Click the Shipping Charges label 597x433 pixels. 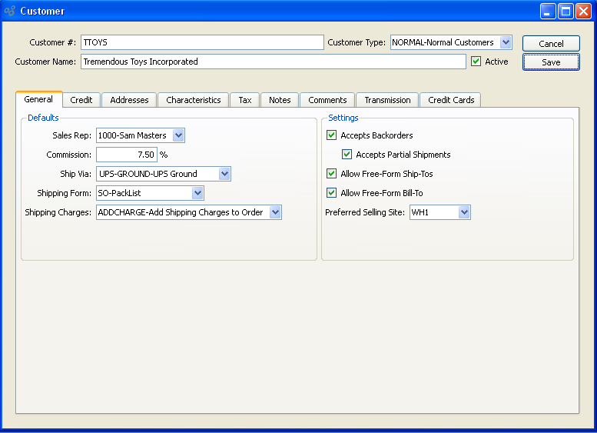pos(58,212)
